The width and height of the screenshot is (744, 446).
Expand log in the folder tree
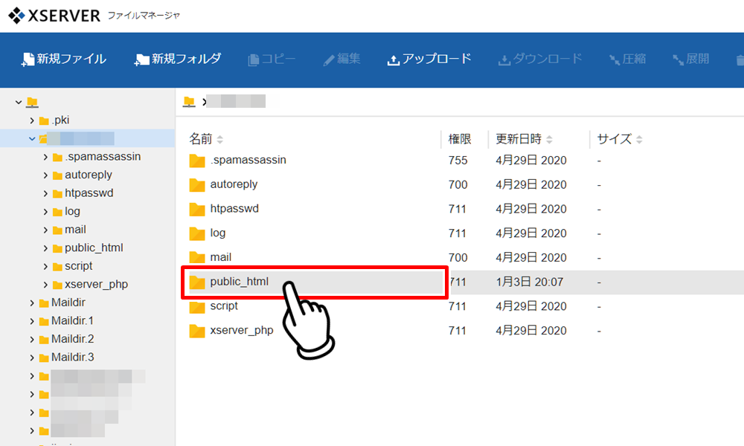[45, 212]
